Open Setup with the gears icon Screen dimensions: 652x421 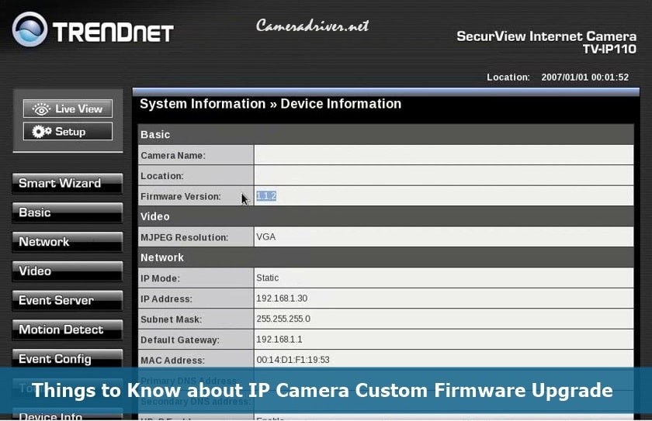point(68,132)
